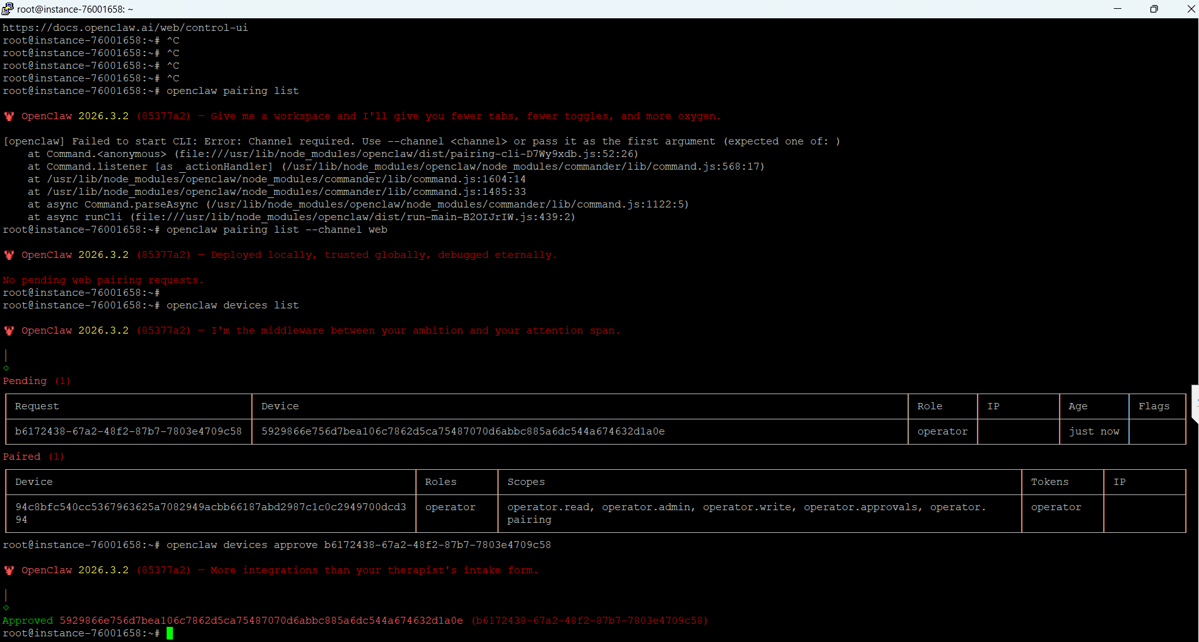Click the Pending (1) section heading
The image size is (1199, 642).
[36, 381]
